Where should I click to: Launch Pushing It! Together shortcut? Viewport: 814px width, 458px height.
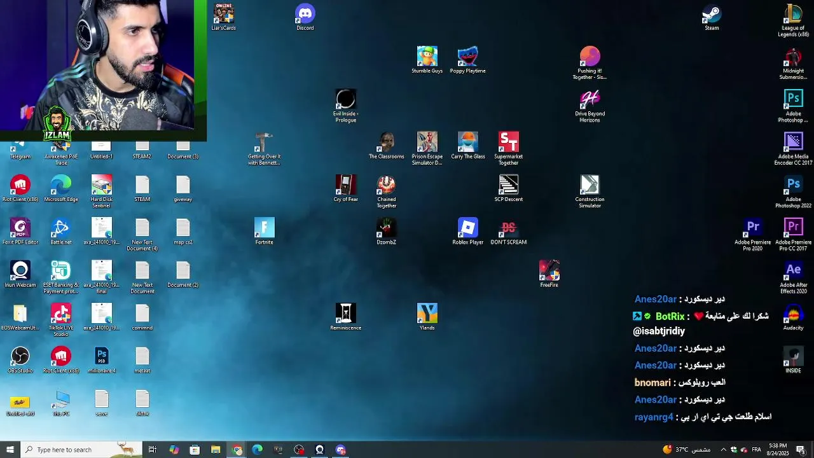[x=590, y=63]
